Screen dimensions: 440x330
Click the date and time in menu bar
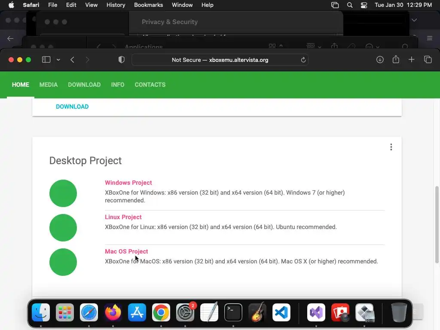pos(403,5)
